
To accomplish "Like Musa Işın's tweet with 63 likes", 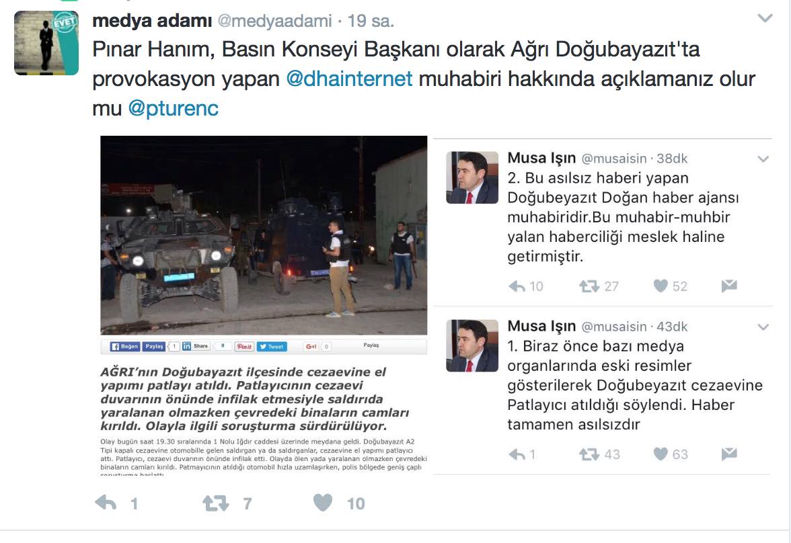I will pyautogui.click(x=661, y=454).
